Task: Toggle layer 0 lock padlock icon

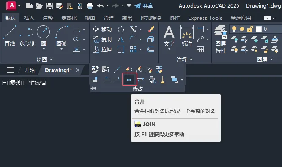Action: pos(250,29)
